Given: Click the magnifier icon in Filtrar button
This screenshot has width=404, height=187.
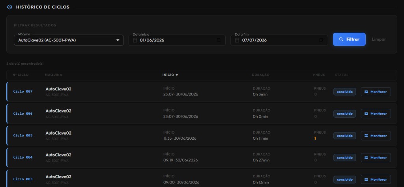Looking at the screenshot, I should click(x=341, y=39).
